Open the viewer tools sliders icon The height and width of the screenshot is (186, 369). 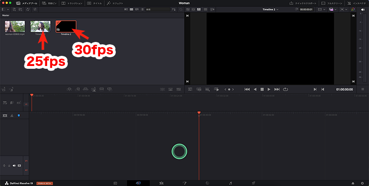[x=190, y=89]
